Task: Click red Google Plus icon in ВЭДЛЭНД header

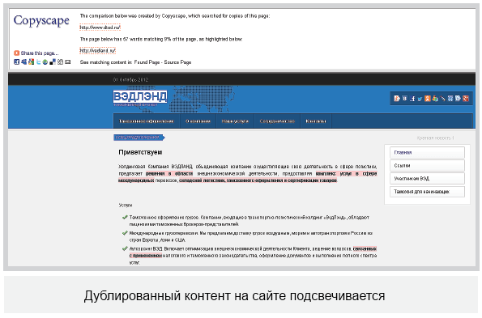Action: [466, 99]
